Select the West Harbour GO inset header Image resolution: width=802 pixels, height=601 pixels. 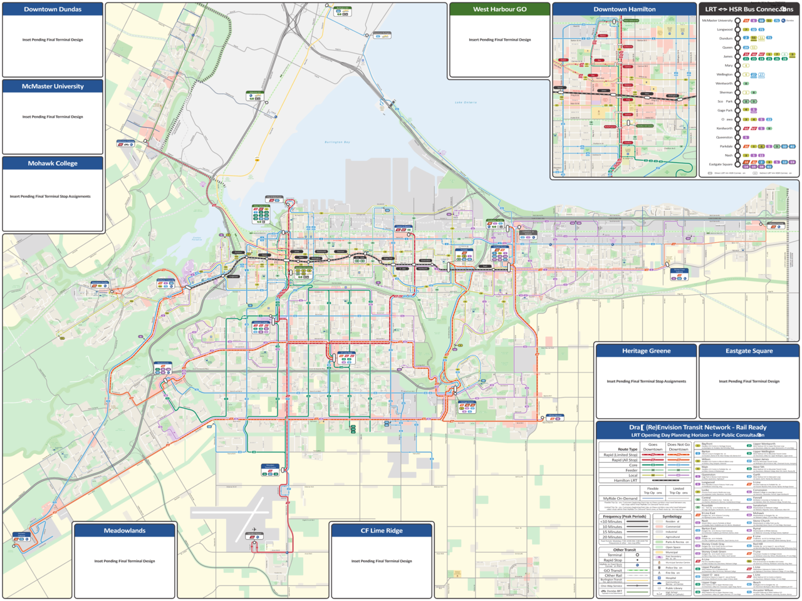coord(499,9)
